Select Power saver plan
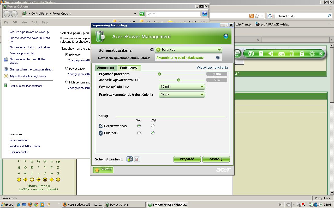The image size is (334, 208). 66,68
